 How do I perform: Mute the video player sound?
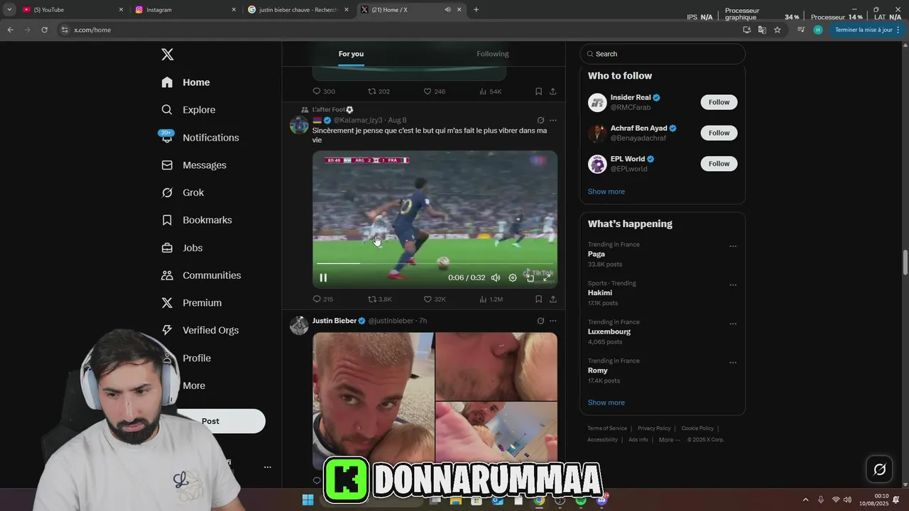pyautogui.click(x=496, y=278)
